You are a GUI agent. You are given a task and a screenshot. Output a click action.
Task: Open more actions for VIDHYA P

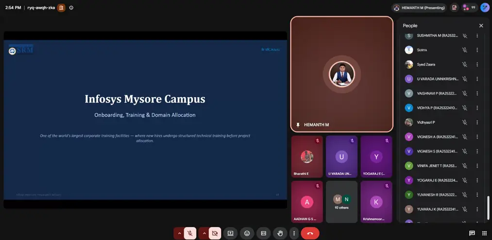[477, 108]
